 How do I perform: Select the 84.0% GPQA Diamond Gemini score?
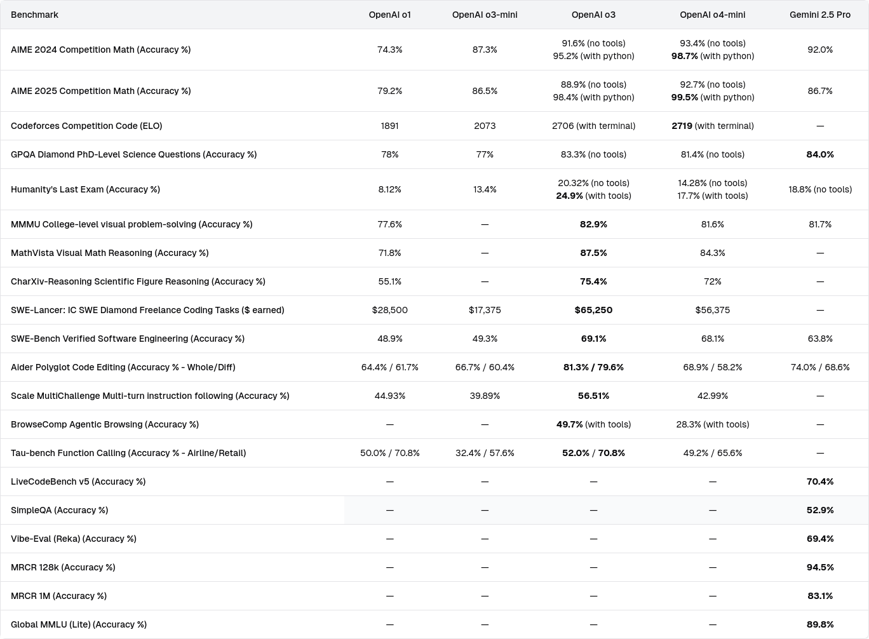[x=819, y=154]
